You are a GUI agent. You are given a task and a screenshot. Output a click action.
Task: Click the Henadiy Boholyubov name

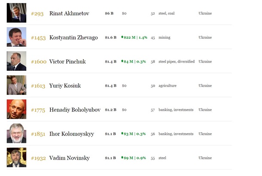coord(75,109)
